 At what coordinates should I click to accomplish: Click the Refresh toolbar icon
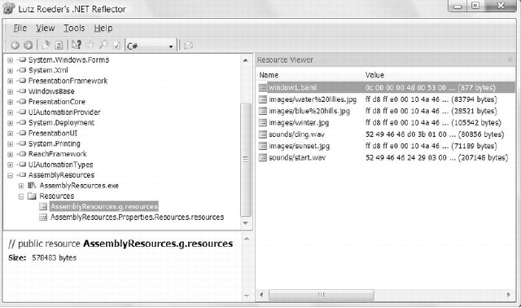tap(59, 46)
